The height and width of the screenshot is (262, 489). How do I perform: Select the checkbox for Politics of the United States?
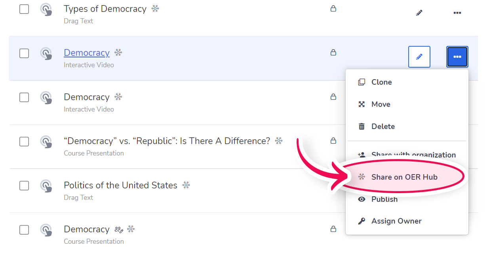(24, 186)
